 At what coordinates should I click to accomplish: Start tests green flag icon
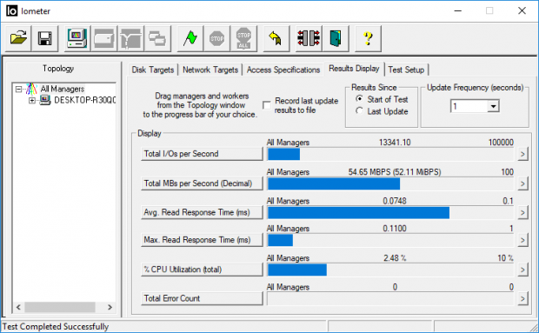[x=190, y=38]
